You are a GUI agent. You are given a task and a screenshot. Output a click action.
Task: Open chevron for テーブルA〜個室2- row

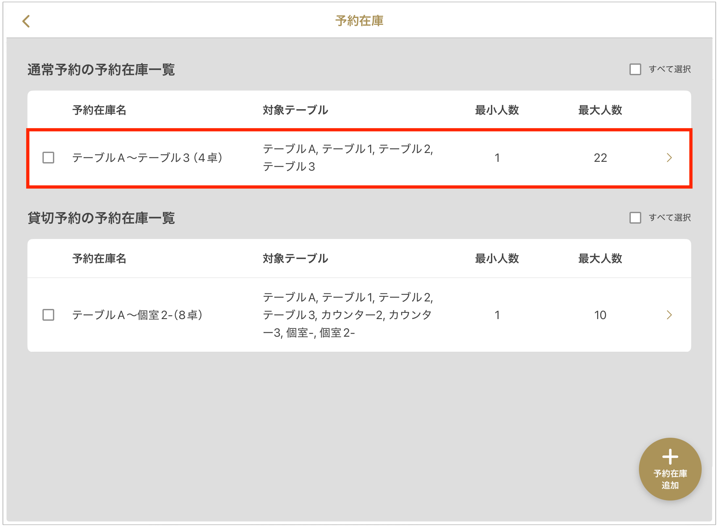669,315
